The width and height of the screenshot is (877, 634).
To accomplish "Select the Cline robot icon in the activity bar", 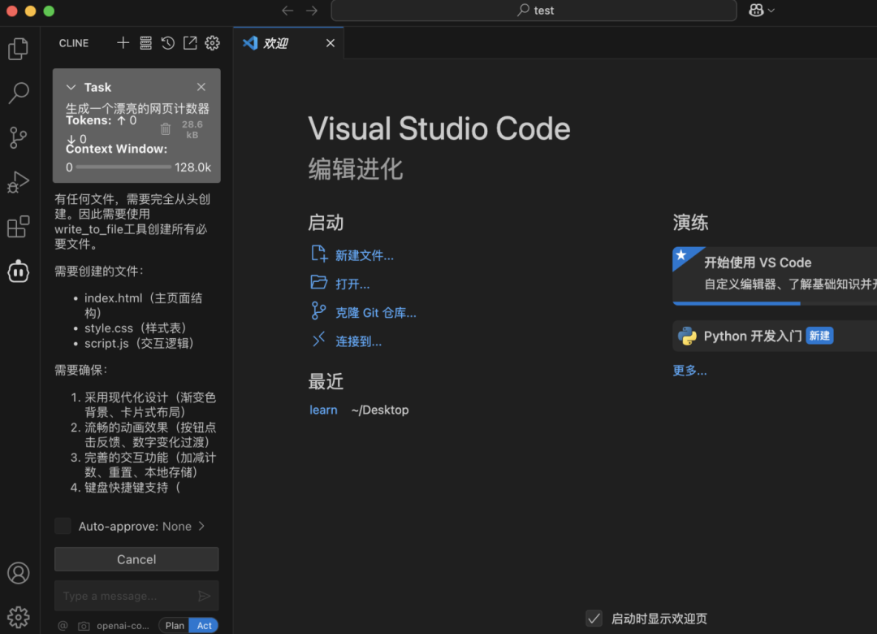I will [x=18, y=271].
